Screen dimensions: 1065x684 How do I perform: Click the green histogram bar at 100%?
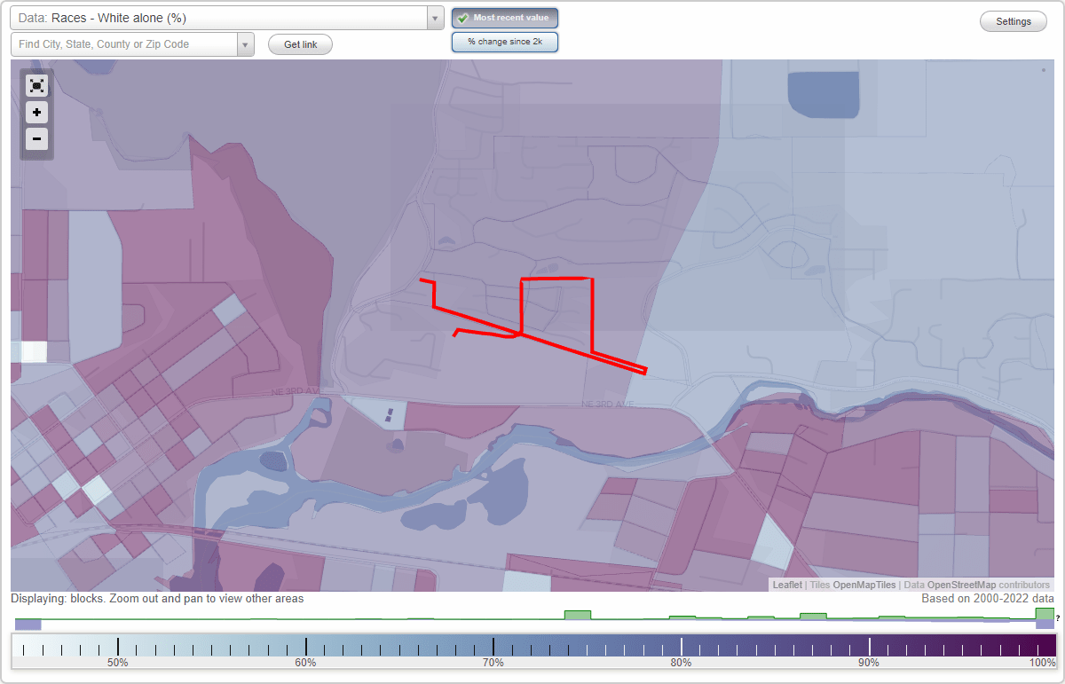(1045, 613)
